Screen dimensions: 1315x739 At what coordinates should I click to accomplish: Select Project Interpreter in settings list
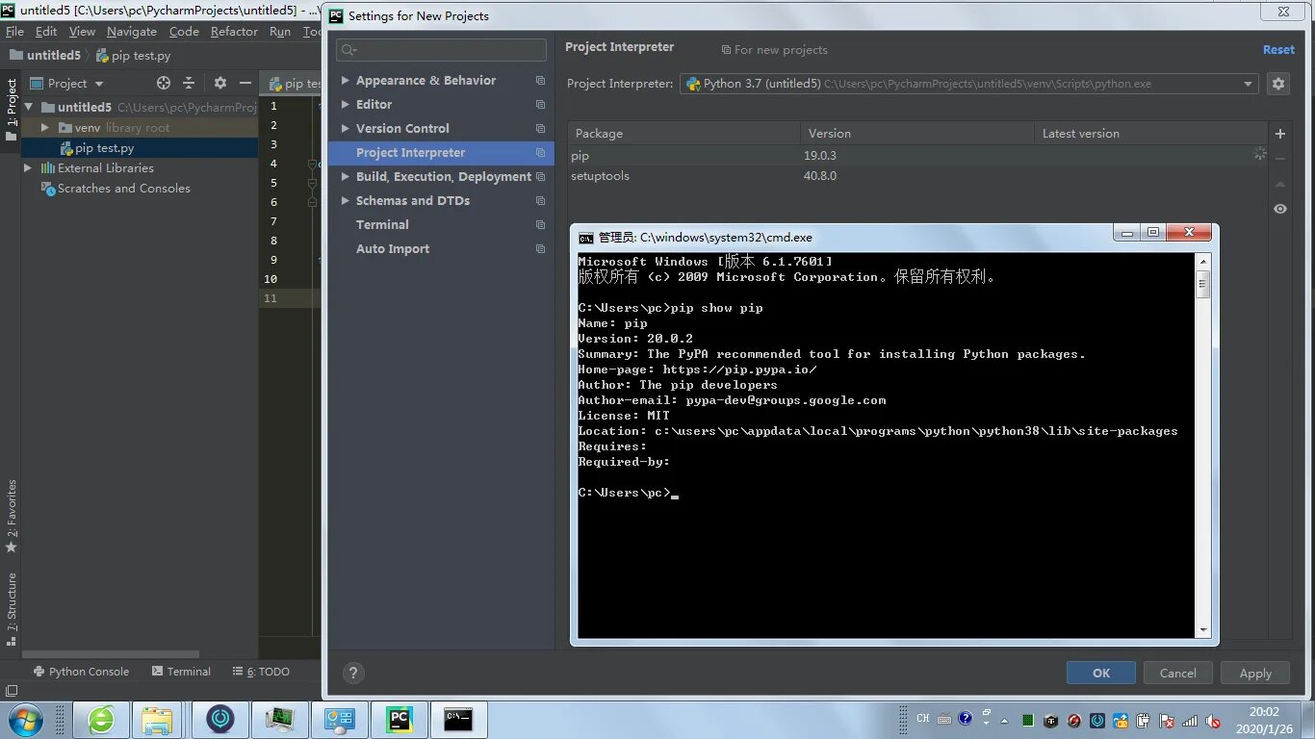point(441,153)
